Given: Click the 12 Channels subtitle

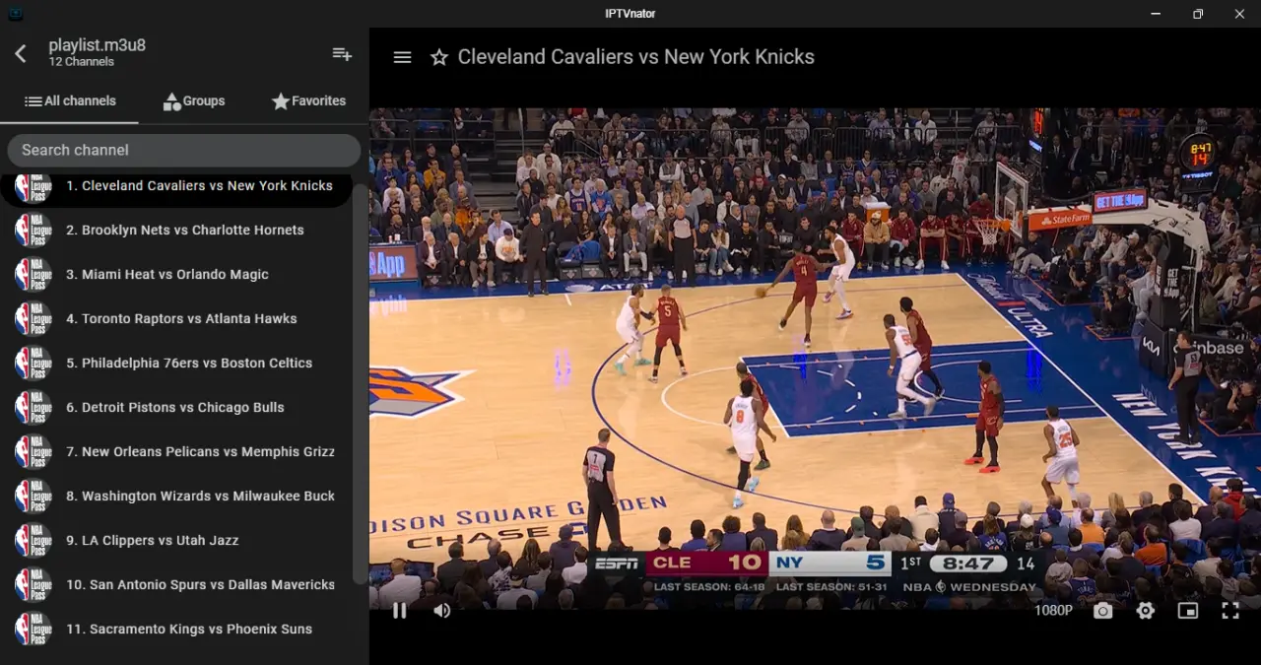Looking at the screenshot, I should coord(82,62).
